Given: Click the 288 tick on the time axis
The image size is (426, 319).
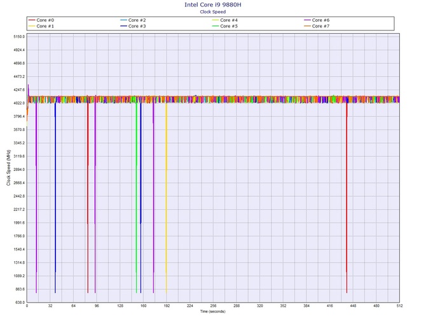Looking at the screenshot, I should coord(237,306).
